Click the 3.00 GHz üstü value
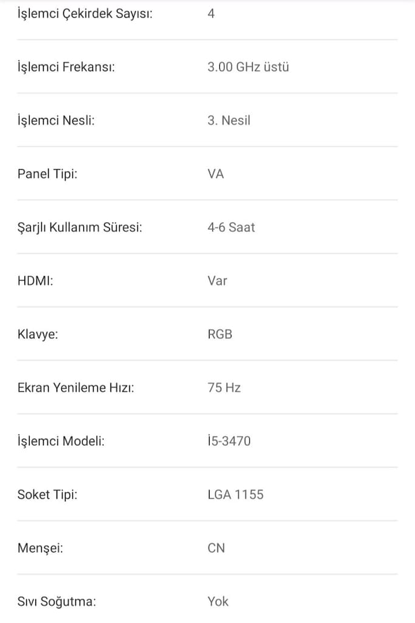Viewport: 415px width, 623px height. tap(248, 67)
